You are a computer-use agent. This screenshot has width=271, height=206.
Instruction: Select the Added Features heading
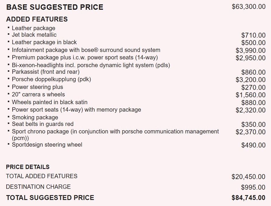(37, 19)
